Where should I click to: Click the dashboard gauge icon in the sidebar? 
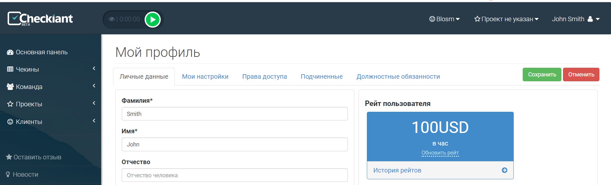pyautogui.click(x=10, y=52)
